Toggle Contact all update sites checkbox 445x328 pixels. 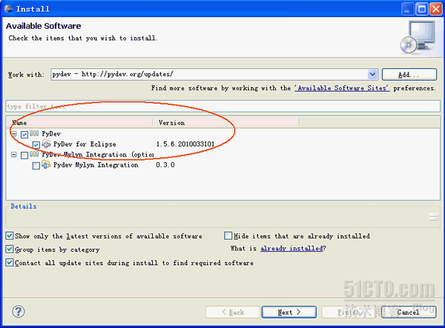(10, 263)
